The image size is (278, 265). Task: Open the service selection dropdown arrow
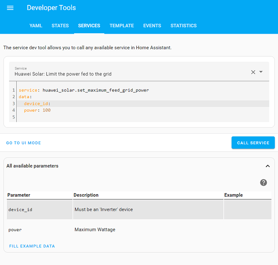(x=261, y=72)
